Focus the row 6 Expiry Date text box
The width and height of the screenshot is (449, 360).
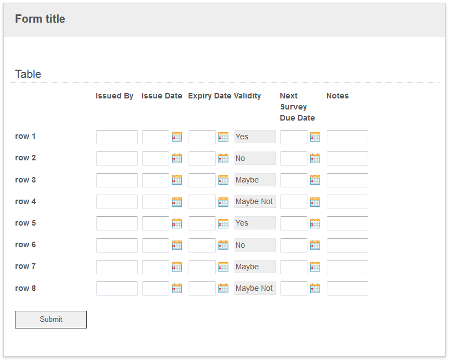click(x=202, y=246)
